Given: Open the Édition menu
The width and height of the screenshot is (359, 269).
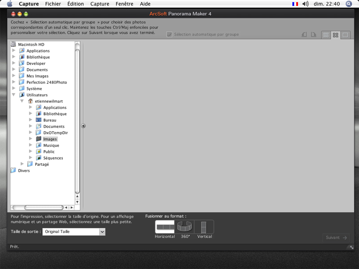Looking at the screenshot, I should pos(75,4).
